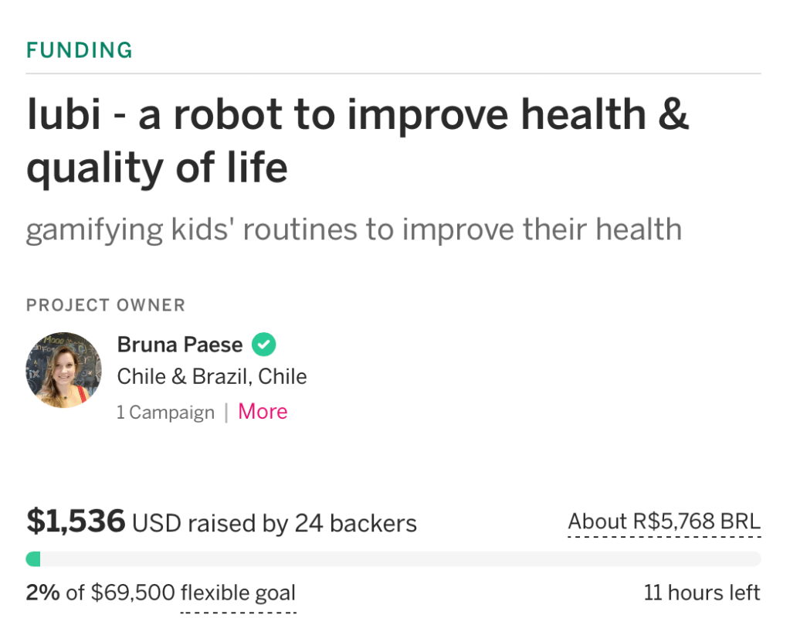The width and height of the screenshot is (790, 625).
Task: Open the 1 Campaign link
Action: 165,413
